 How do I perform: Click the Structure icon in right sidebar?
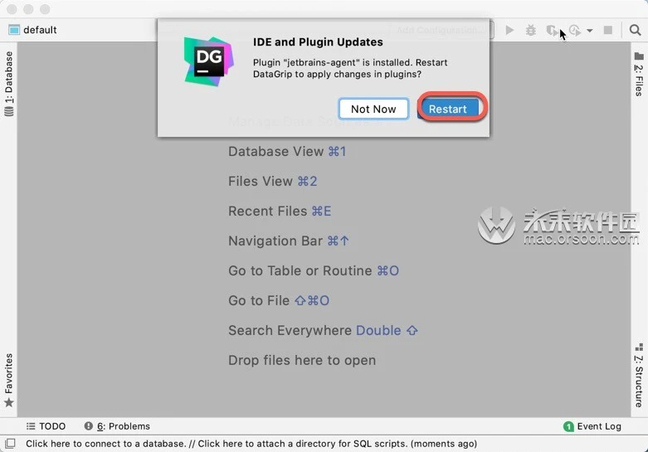point(639,347)
